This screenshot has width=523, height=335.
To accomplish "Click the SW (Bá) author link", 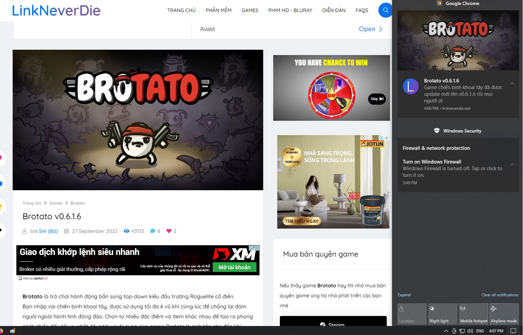I will (48, 231).
